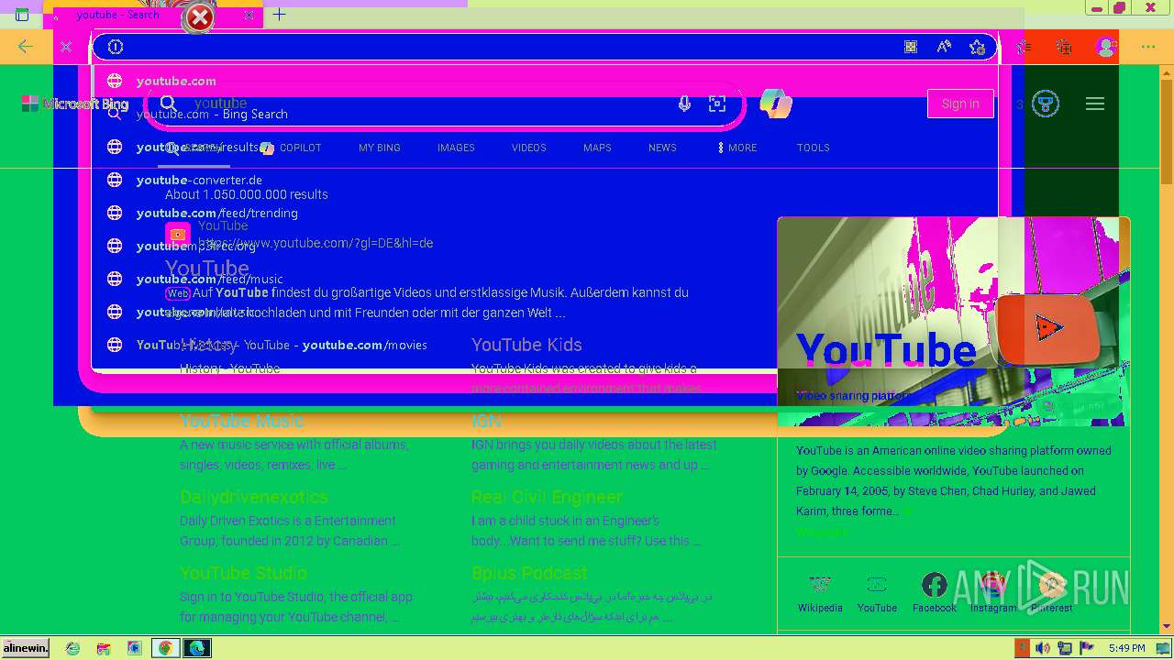Open the Microsoft Rewards medal icon

click(1046, 104)
